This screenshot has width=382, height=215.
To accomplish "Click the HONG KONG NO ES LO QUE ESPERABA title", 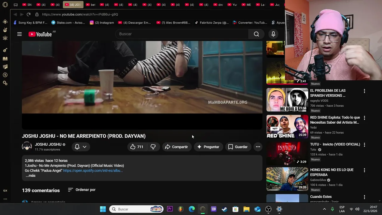I will click(332, 172).
